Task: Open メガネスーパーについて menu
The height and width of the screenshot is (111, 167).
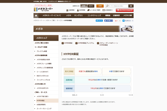Action: coord(52,16)
